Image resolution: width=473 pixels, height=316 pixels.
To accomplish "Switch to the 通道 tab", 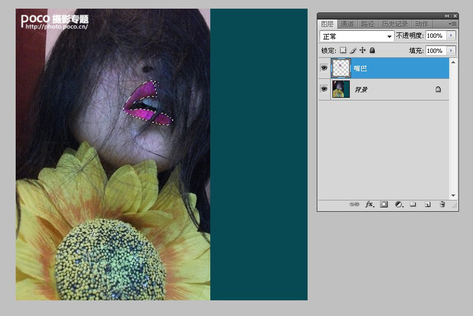I will point(347,24).
